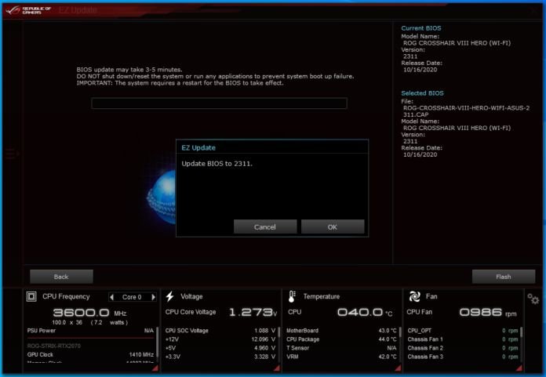
Task: Click 'Update BIOS to 2311.' message
Action: 217,164
